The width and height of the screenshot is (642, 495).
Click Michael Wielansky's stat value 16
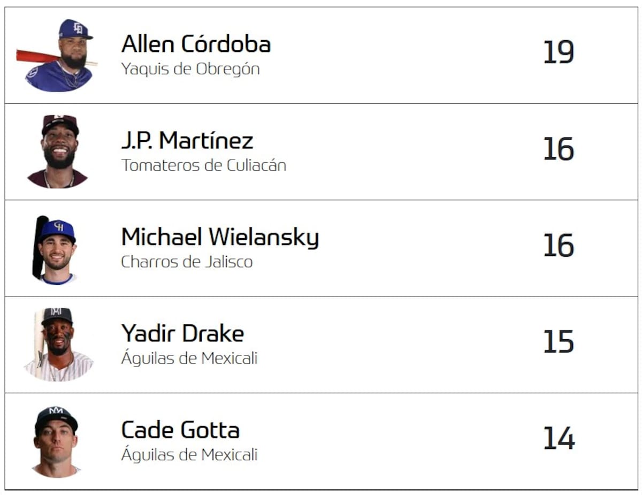pos(559,246)
